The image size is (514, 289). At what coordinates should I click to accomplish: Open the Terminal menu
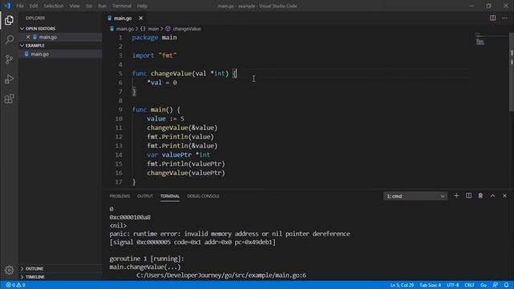(x=121, y=6)
